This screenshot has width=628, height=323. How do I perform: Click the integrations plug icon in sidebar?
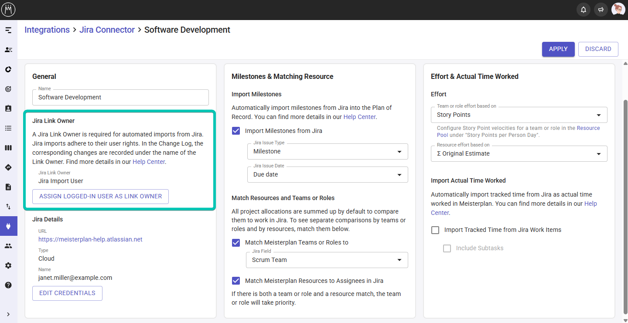[x=8, y=226]
